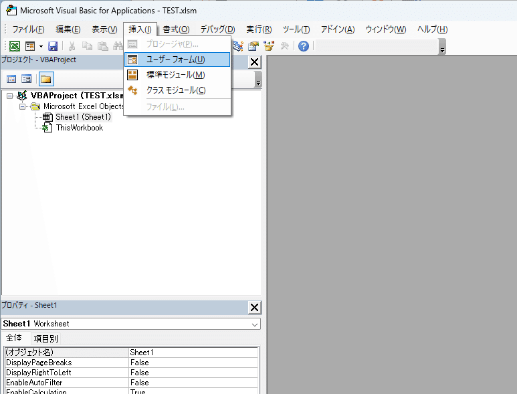The image size is (517, 394).
Task: Switch to the 全体 properties tab
Action: (x=14, y=338)
